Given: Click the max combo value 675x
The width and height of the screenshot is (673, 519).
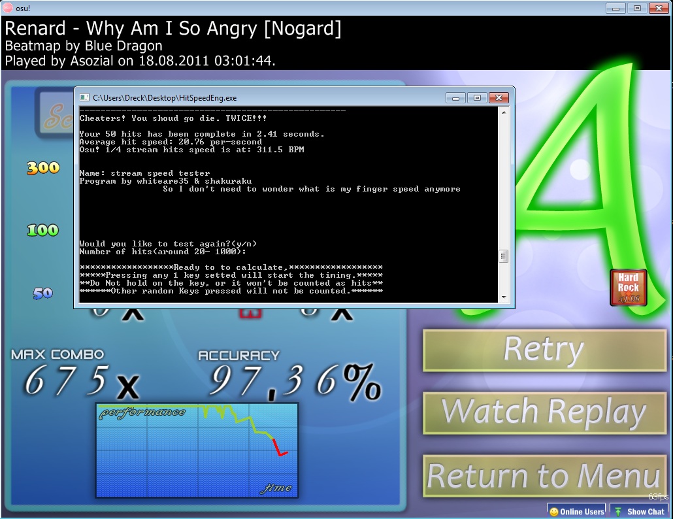Looking at the screenshot, I should (x=82, y=381).
